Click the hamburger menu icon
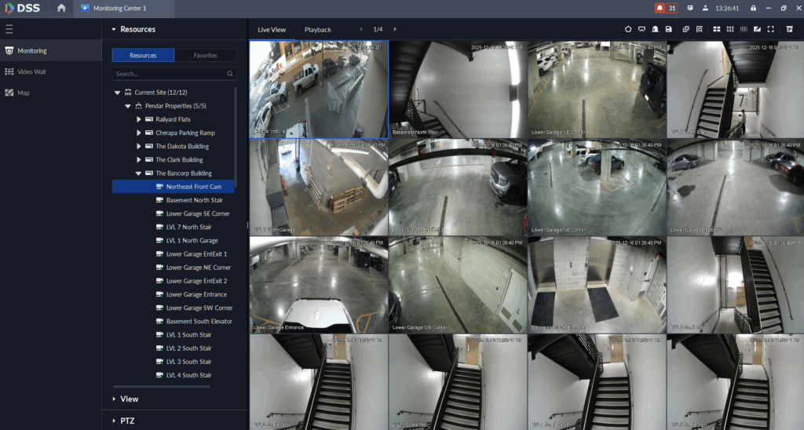 tap(9, 29)
